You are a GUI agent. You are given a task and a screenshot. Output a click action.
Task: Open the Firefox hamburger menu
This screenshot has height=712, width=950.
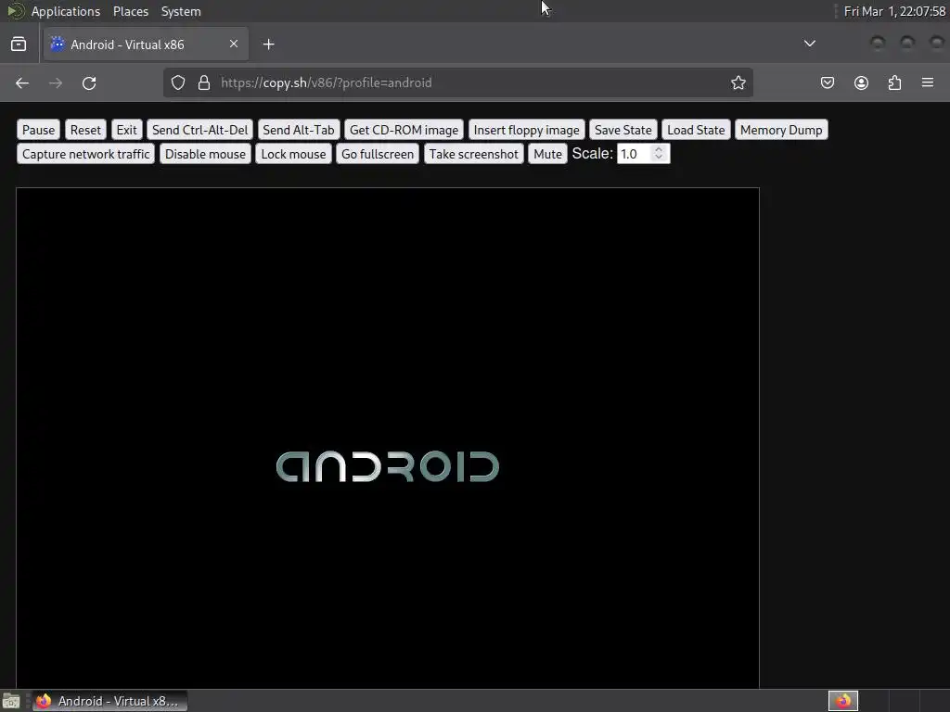pos(928,83)
